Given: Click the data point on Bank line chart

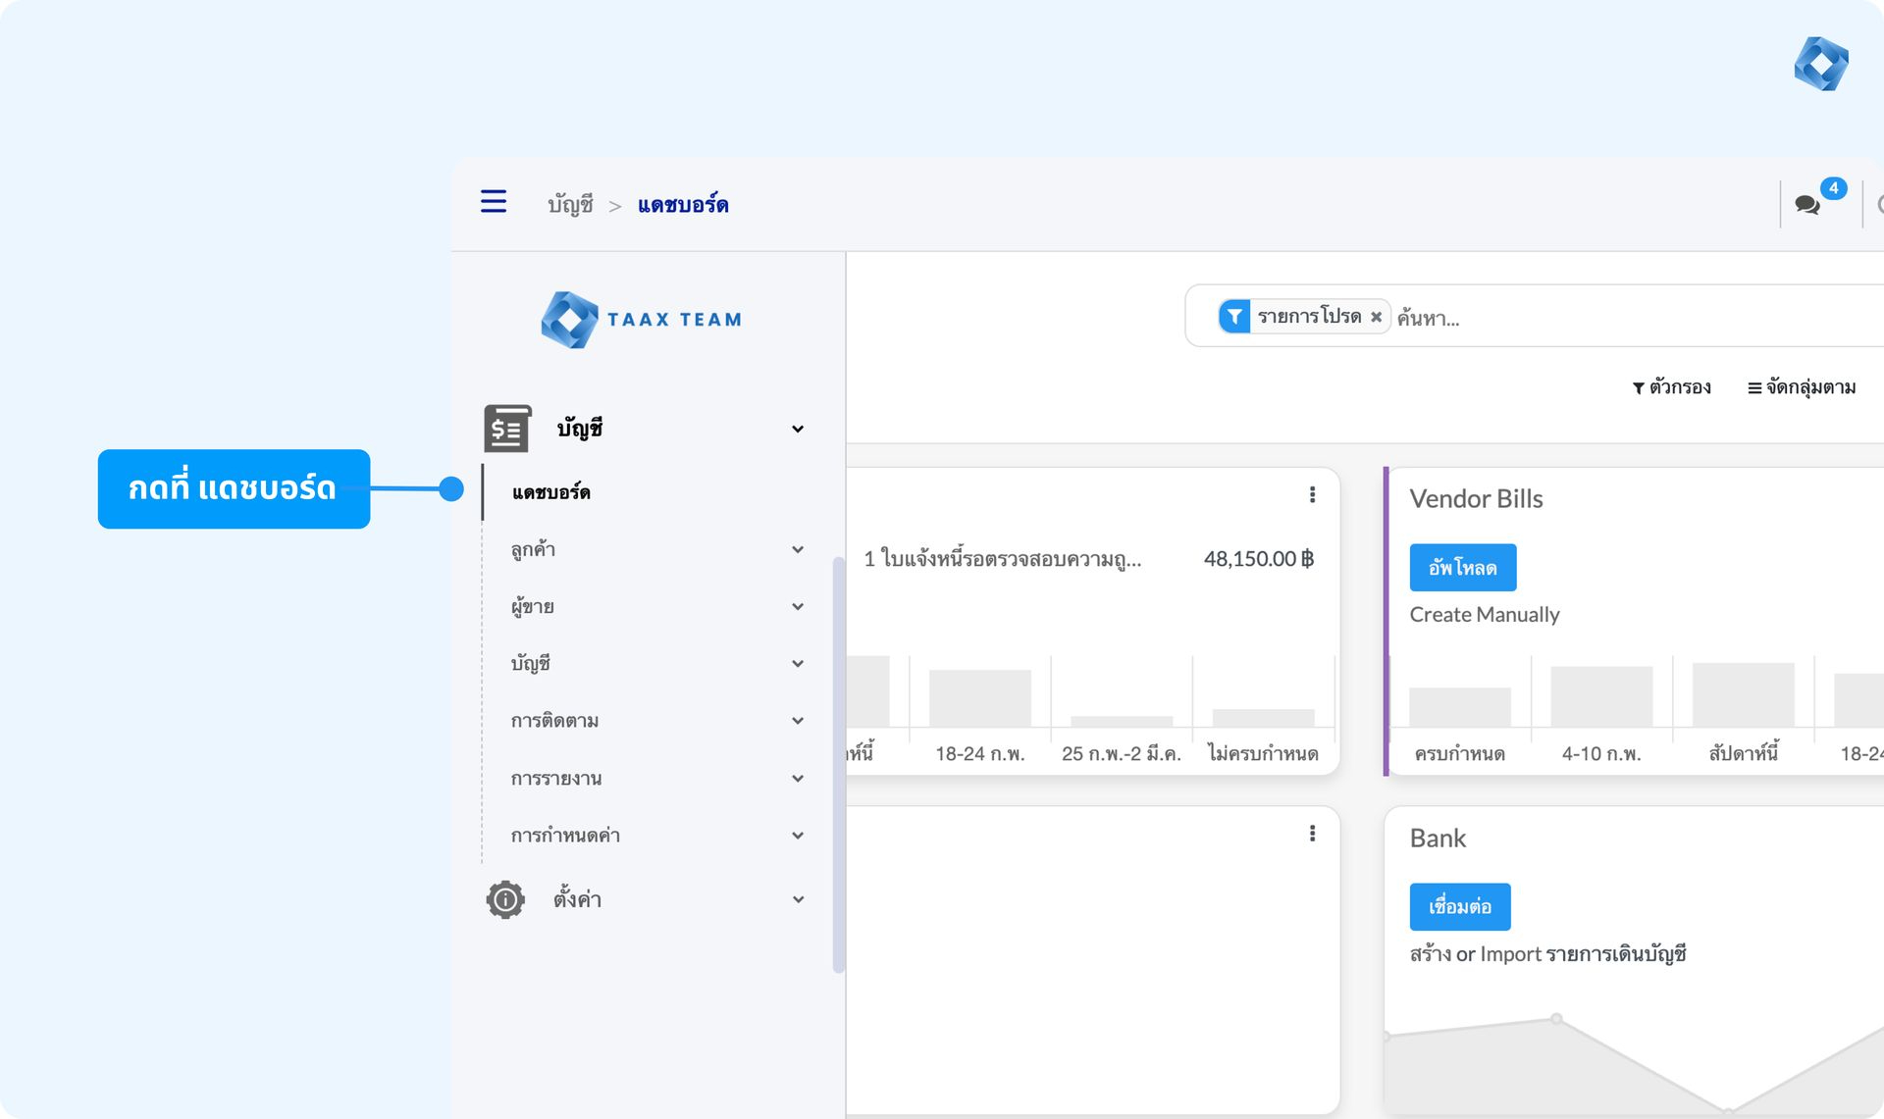Looking at the screenshot, I should pyautogui.click(x=1556, y=1019).
